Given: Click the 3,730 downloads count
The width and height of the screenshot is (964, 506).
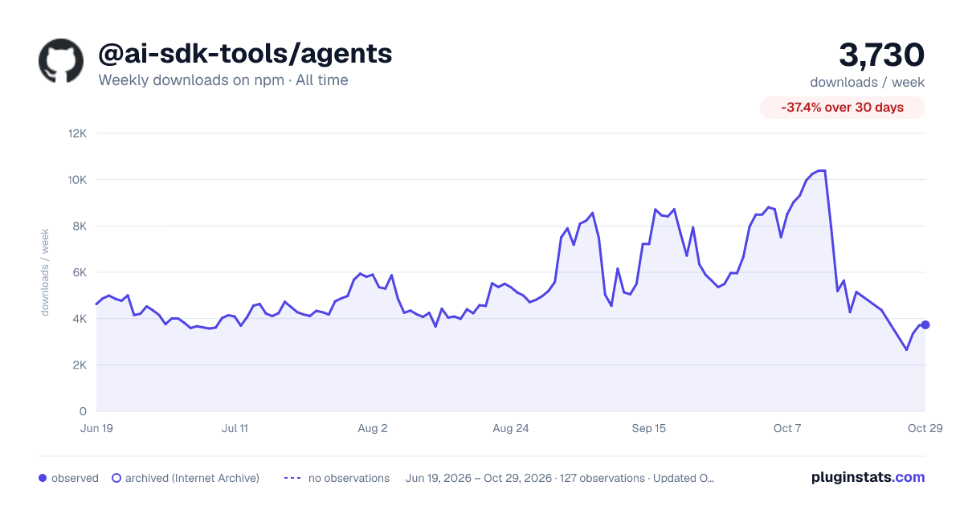Looking at the screenshot, I should 882,55.
